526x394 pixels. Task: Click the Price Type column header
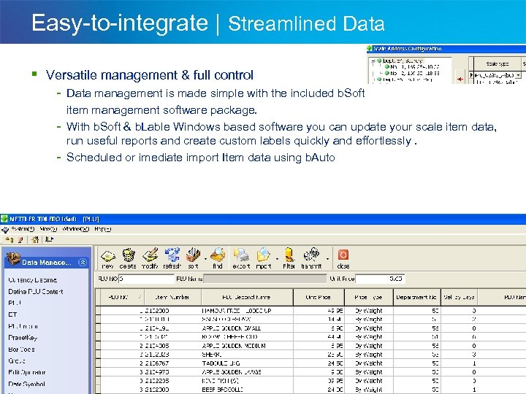[369, 297]
